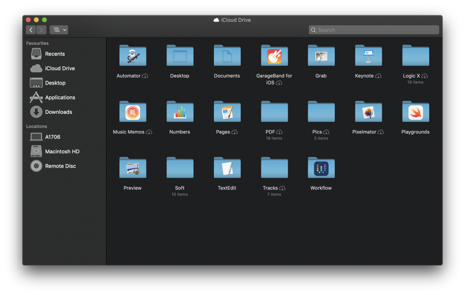The width and height of the screenshot is (465, 295).
Task: Click cloud download icon after GarageBand iOS label
Action: click(x=279, y=83)
